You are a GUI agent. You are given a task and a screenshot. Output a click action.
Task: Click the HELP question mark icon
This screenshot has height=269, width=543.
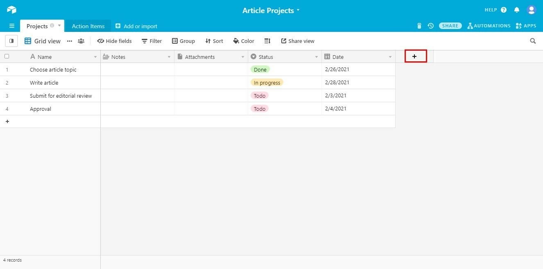pos(504,10)
